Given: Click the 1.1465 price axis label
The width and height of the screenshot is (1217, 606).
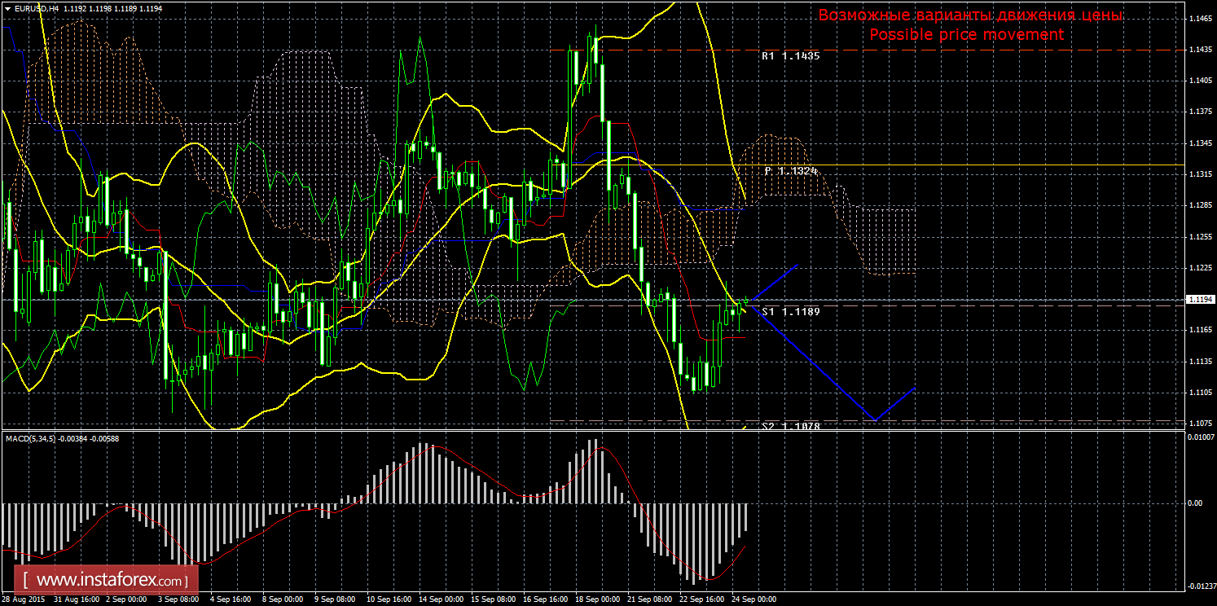Looking at the screenshot, I should (x=1201, y=18).
